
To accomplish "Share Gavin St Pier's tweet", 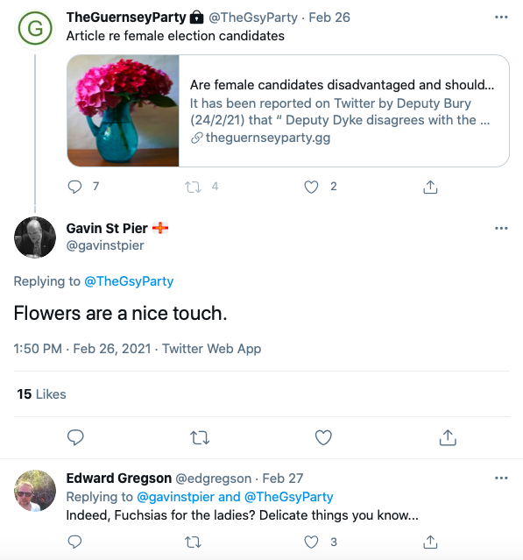I will [448, 437].
